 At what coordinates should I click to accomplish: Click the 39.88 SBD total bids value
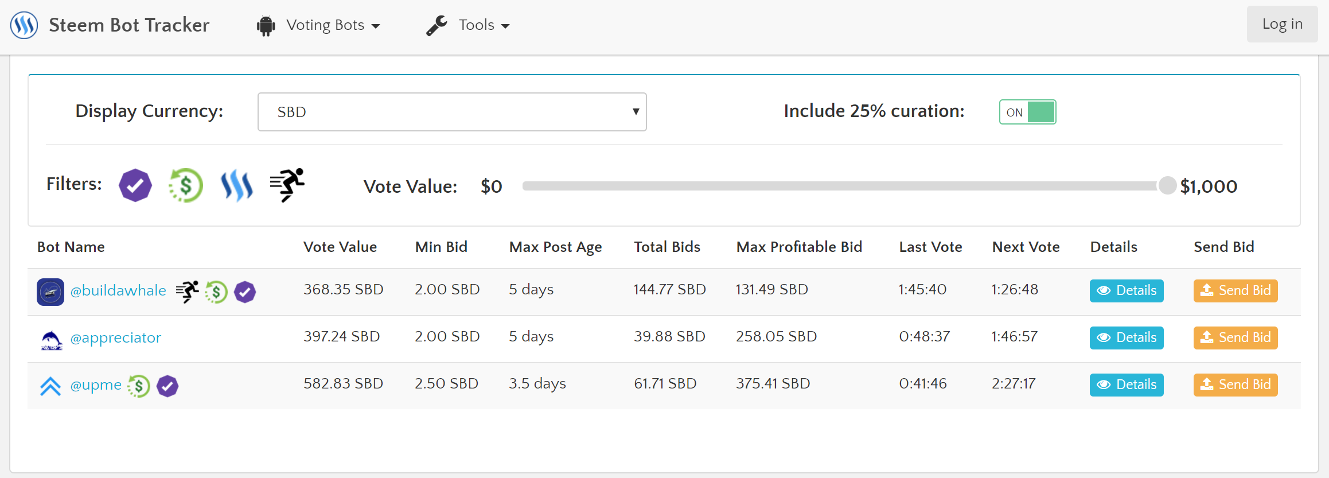click(669, 337)
